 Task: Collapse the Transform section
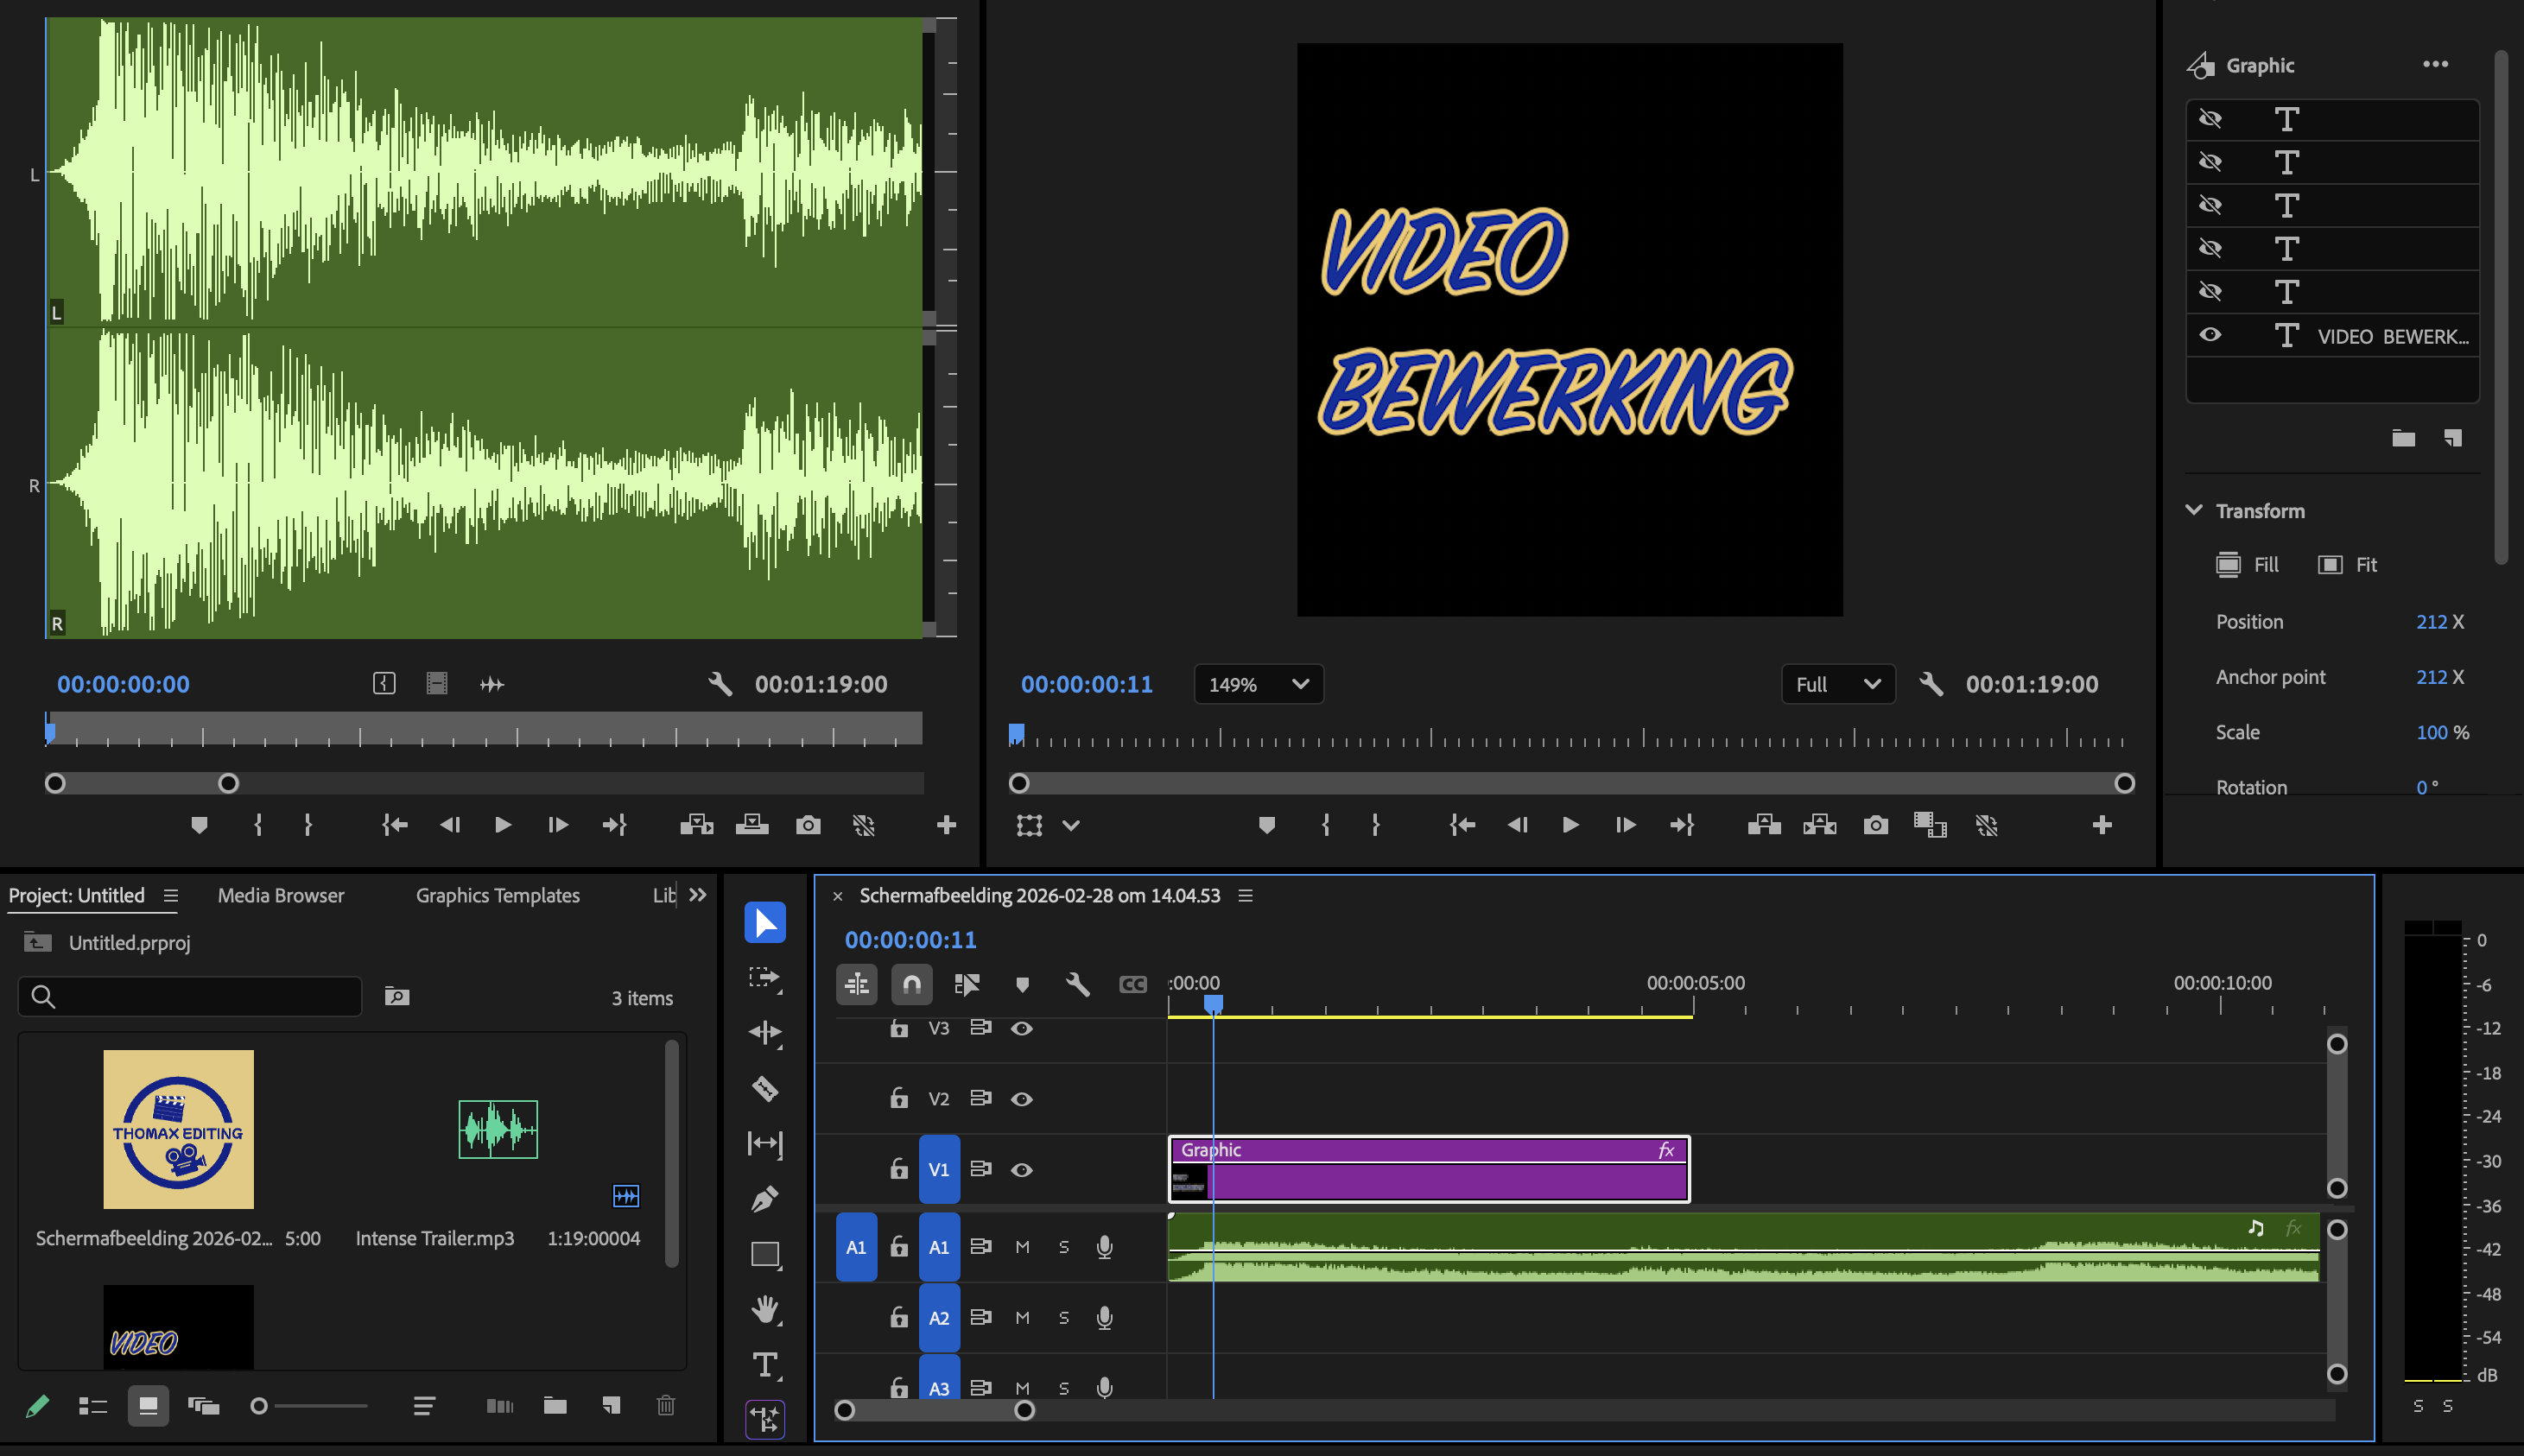[2194, 510]
